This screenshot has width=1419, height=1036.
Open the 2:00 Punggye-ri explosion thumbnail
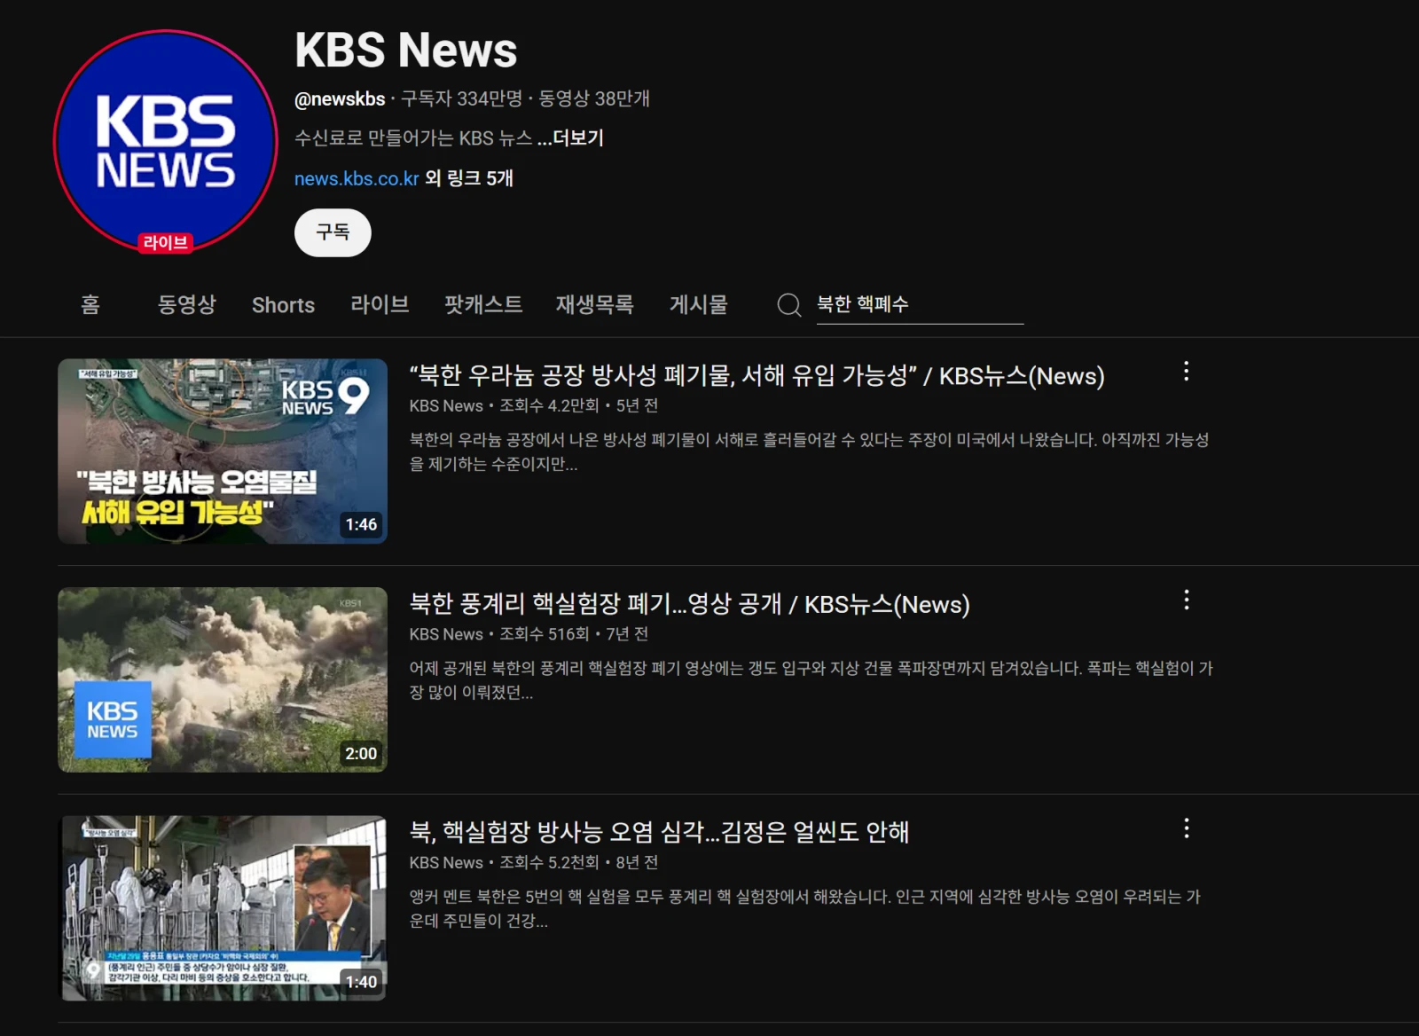(x=223, y=679)
